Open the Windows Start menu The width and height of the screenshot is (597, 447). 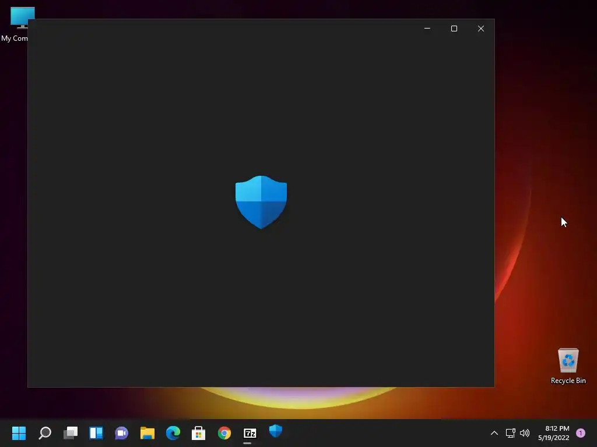click(x=19, y=433)
